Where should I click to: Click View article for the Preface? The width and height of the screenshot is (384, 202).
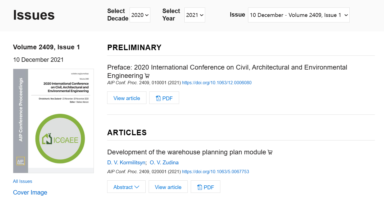click(127, 98)
